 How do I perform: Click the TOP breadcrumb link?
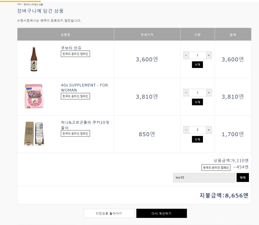click(19, 4)
